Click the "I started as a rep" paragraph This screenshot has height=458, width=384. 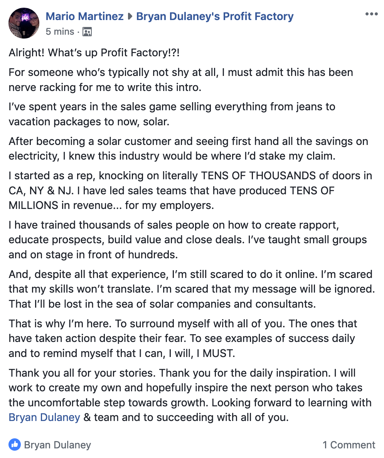click(x=190, y=190)
